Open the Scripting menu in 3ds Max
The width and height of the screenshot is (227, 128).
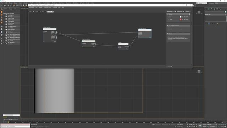tap(75, 3)
